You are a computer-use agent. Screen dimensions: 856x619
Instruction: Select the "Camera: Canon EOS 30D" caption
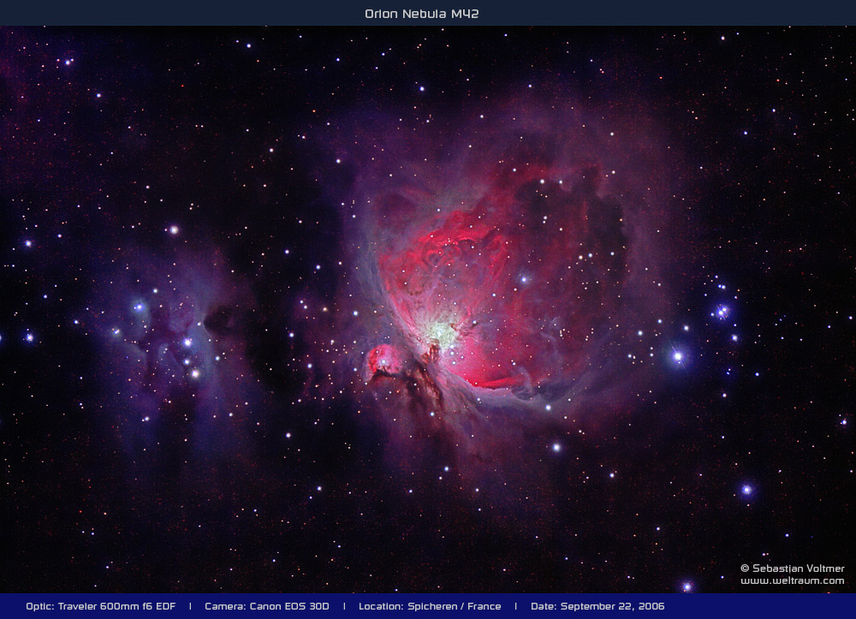266,606
